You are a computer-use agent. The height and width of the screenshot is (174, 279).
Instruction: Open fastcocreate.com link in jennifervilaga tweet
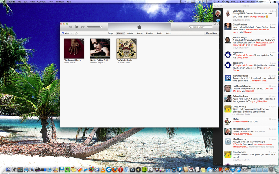click(265, 42)
